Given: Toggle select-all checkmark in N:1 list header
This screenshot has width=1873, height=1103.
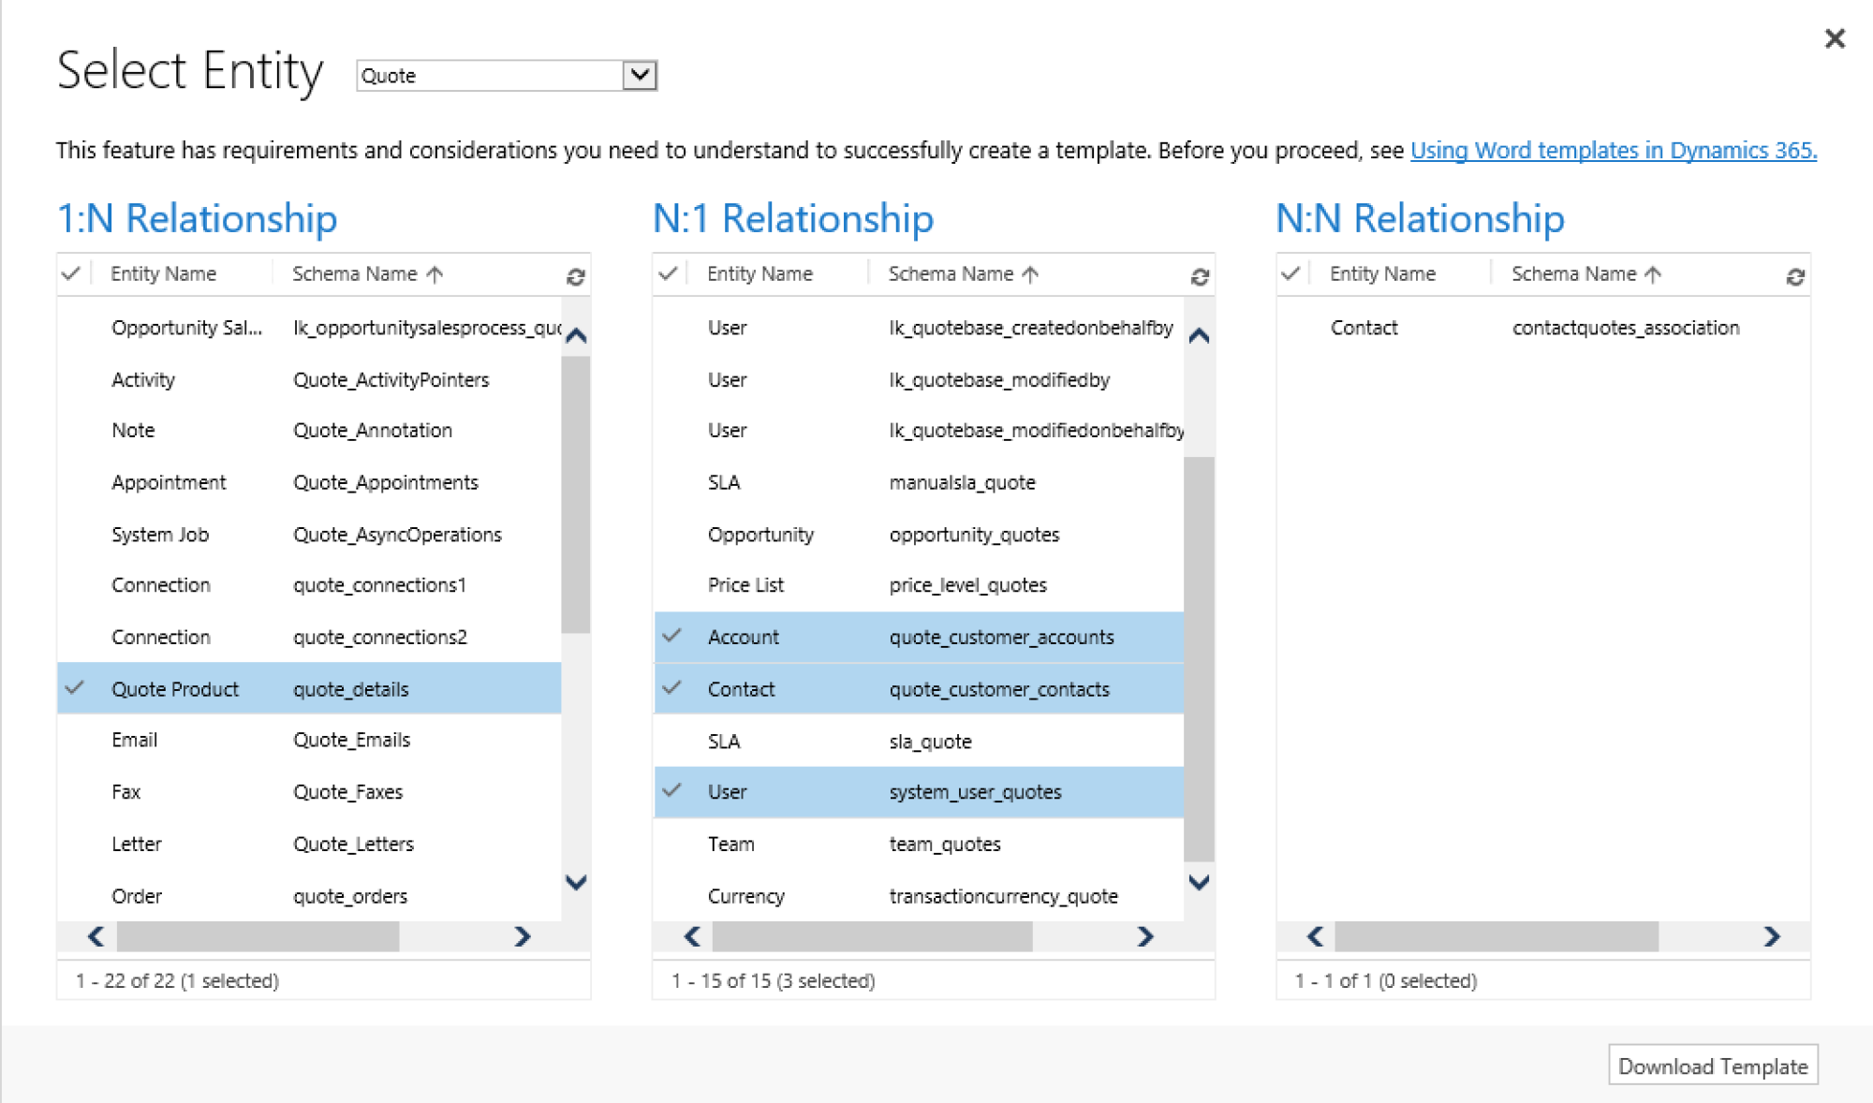Looking at the screenshot, I should click(x=668, y=273).
